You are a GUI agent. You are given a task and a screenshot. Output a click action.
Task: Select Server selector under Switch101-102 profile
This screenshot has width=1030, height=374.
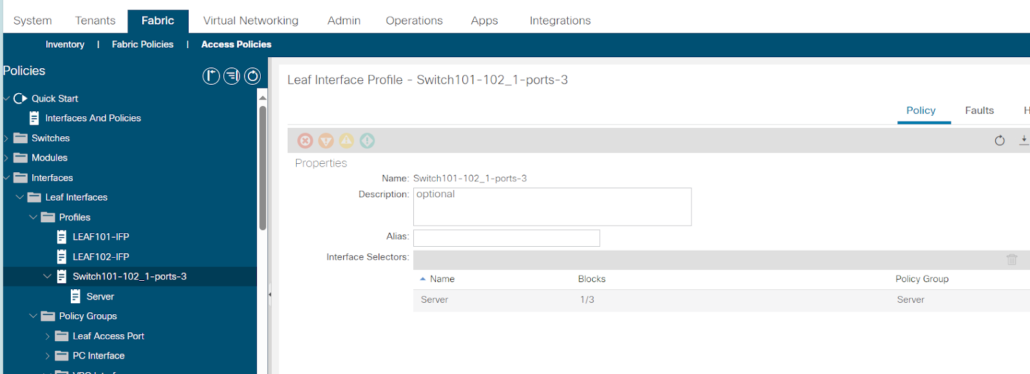tap(100, 296)
